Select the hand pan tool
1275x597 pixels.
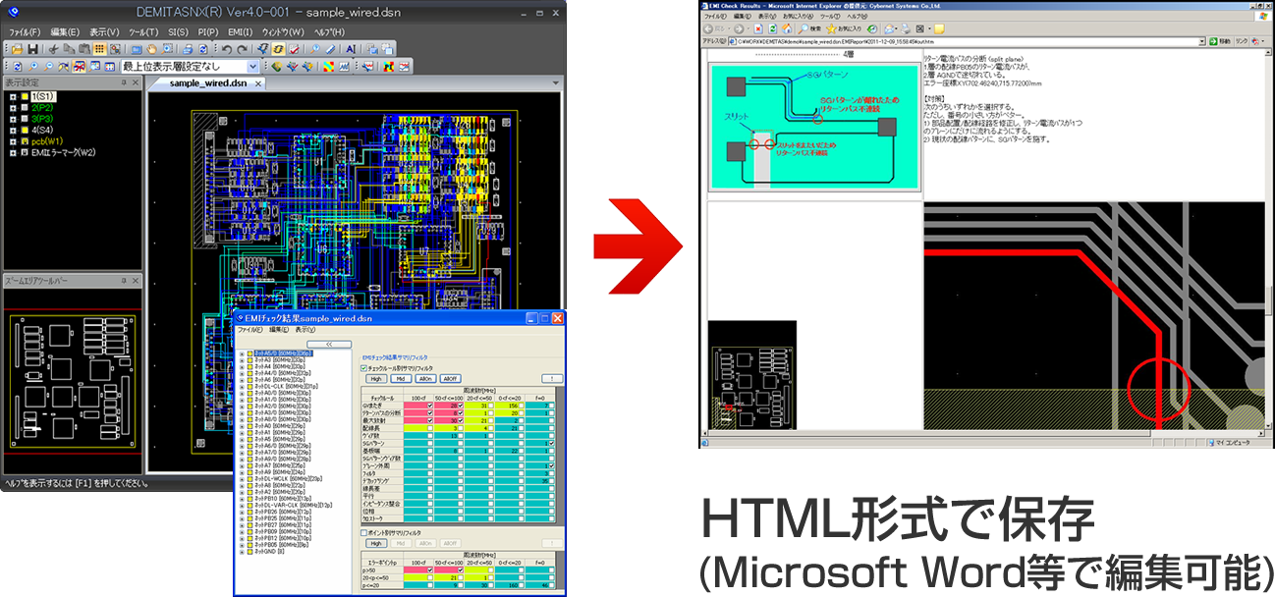click(152, 49)
